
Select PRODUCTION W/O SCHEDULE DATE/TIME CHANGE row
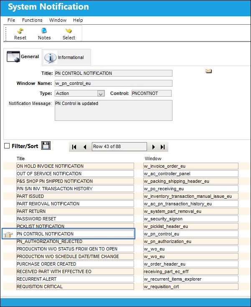click(x=75, y=256)
